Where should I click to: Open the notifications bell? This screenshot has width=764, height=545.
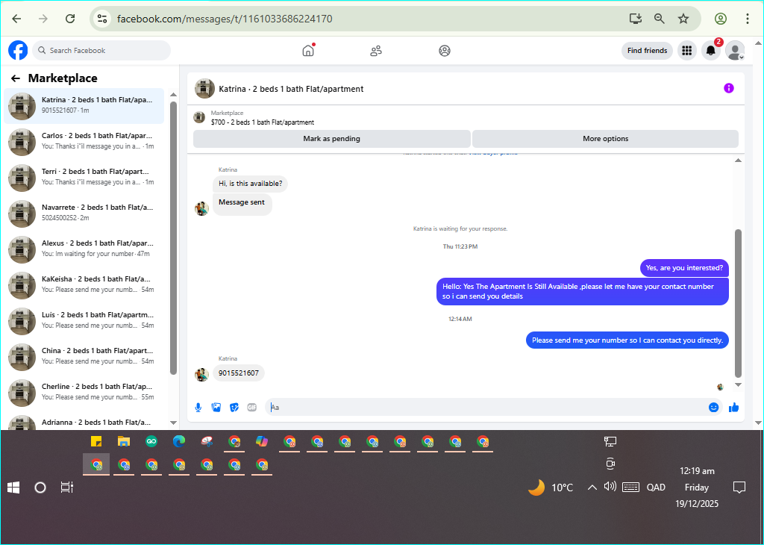tap(711, 50)
